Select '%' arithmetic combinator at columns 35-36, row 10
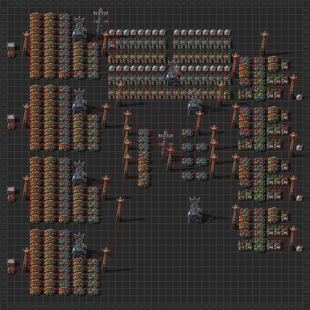This screenshot has width=310, height=310. 259,74
